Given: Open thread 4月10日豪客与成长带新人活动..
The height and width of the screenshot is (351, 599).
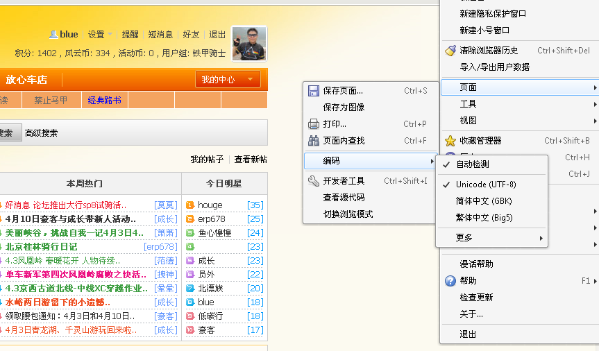Looking at the screenshot, I should pyautogui.click(x=70, y=219).
